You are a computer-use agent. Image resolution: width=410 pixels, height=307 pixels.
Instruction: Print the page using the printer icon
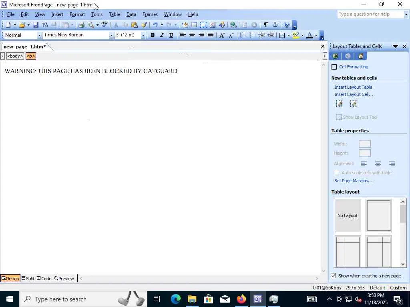pyautogui.click(x=81, y=25)
